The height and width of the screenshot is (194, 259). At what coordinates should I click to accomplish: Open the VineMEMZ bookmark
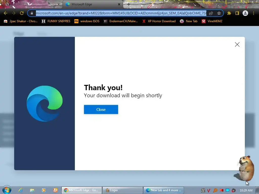(x=212, y=21)
